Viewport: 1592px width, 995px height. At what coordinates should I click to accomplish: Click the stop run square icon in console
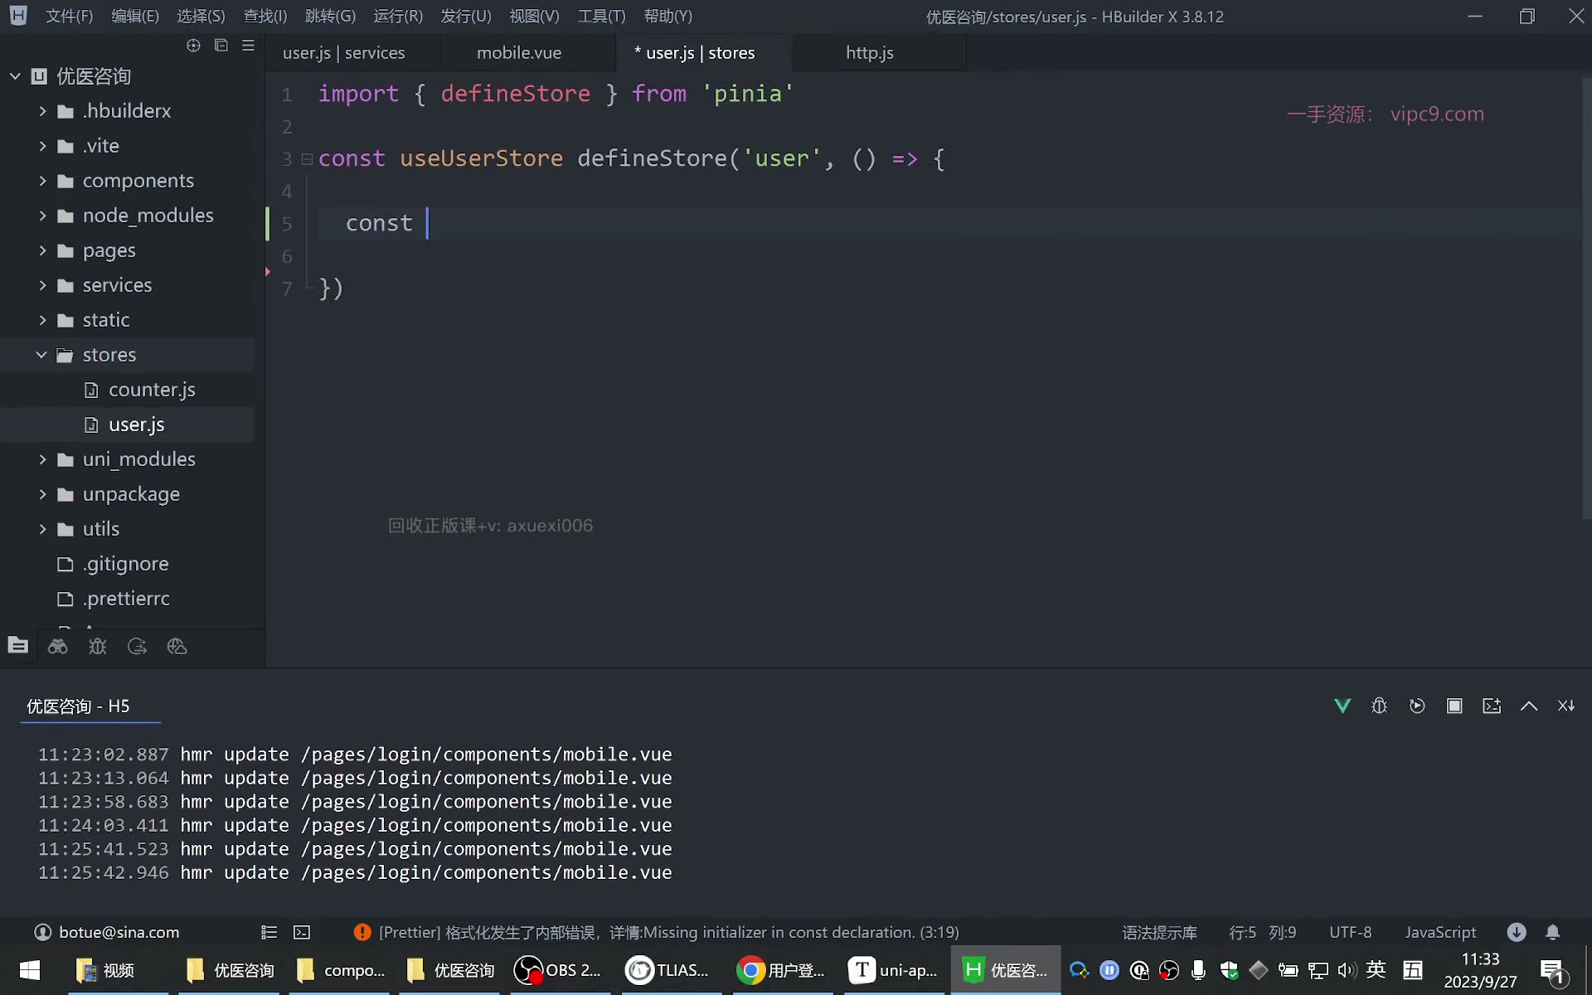[x=1454, y=706]
